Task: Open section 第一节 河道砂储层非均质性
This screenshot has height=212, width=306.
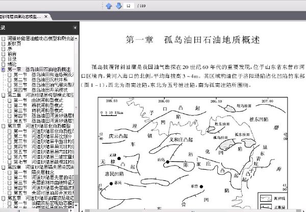Action: (x=44, y=131)
